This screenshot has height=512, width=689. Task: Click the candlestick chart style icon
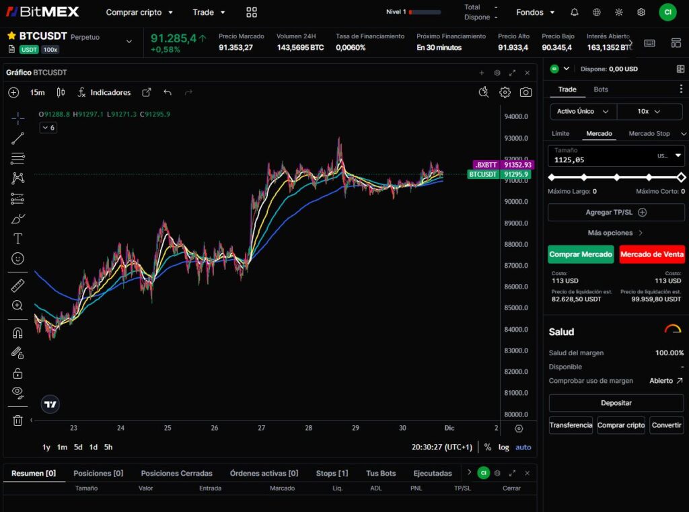click(61, 92)
